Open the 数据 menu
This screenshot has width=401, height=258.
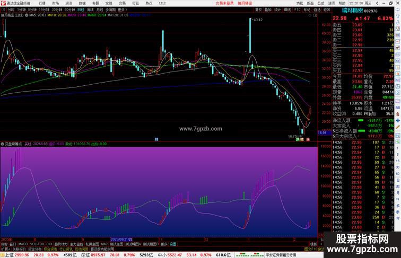tap(82, 3)
